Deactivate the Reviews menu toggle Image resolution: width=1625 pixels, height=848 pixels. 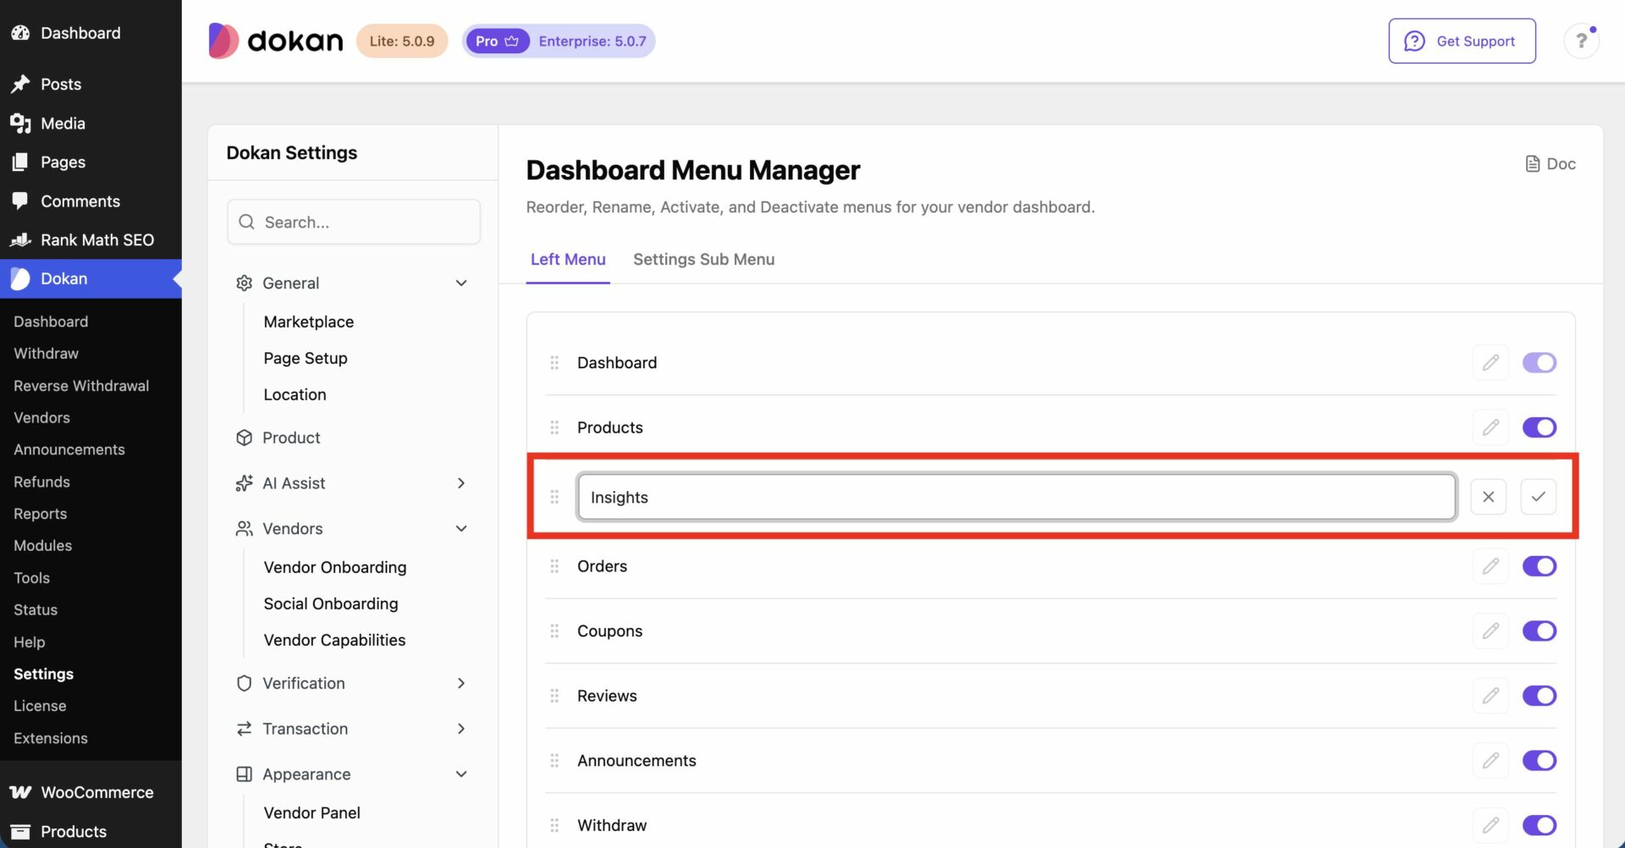(x=1540, y=696)
